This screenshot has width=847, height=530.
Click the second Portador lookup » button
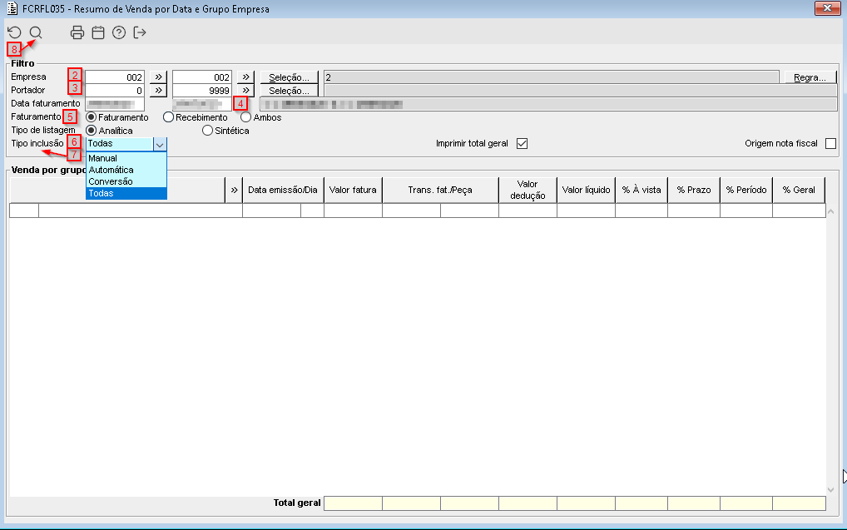pyautogui.click(x=245, y=90)
